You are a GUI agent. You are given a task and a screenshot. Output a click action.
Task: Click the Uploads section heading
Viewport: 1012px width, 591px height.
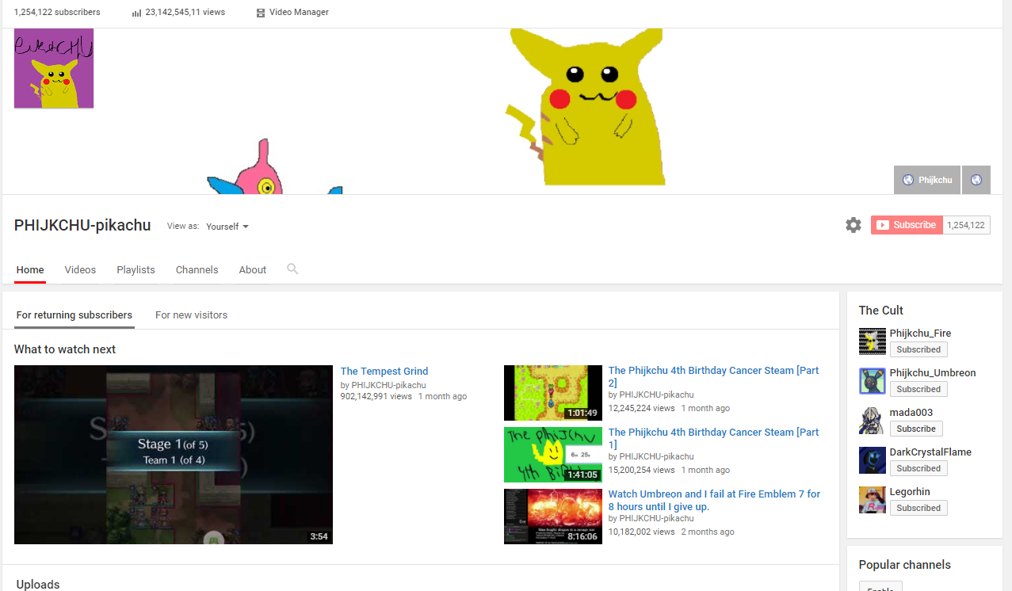coord(38,585)
